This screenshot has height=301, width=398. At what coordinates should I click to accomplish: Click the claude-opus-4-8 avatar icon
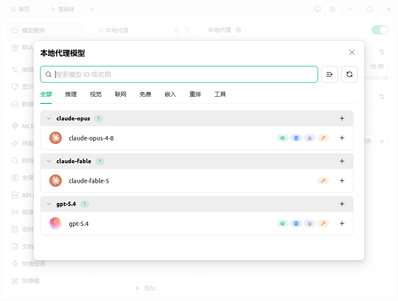click(x=56, y=138)
